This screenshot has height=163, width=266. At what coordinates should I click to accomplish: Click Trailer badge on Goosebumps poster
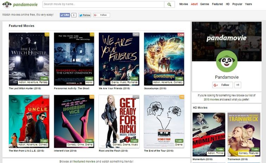click(x=179, y=78)
